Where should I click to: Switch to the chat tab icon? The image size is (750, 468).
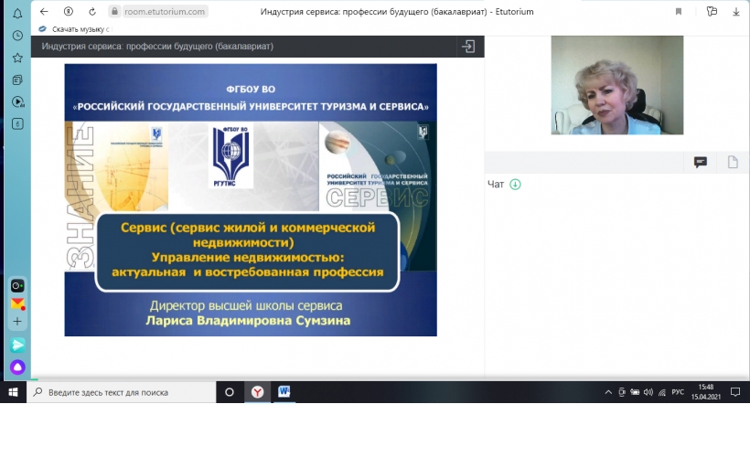[701, 162]
